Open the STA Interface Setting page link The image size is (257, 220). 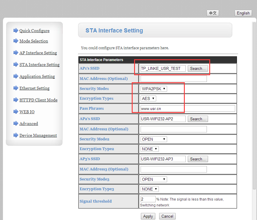pyautogui.click(x=39, y=65)
